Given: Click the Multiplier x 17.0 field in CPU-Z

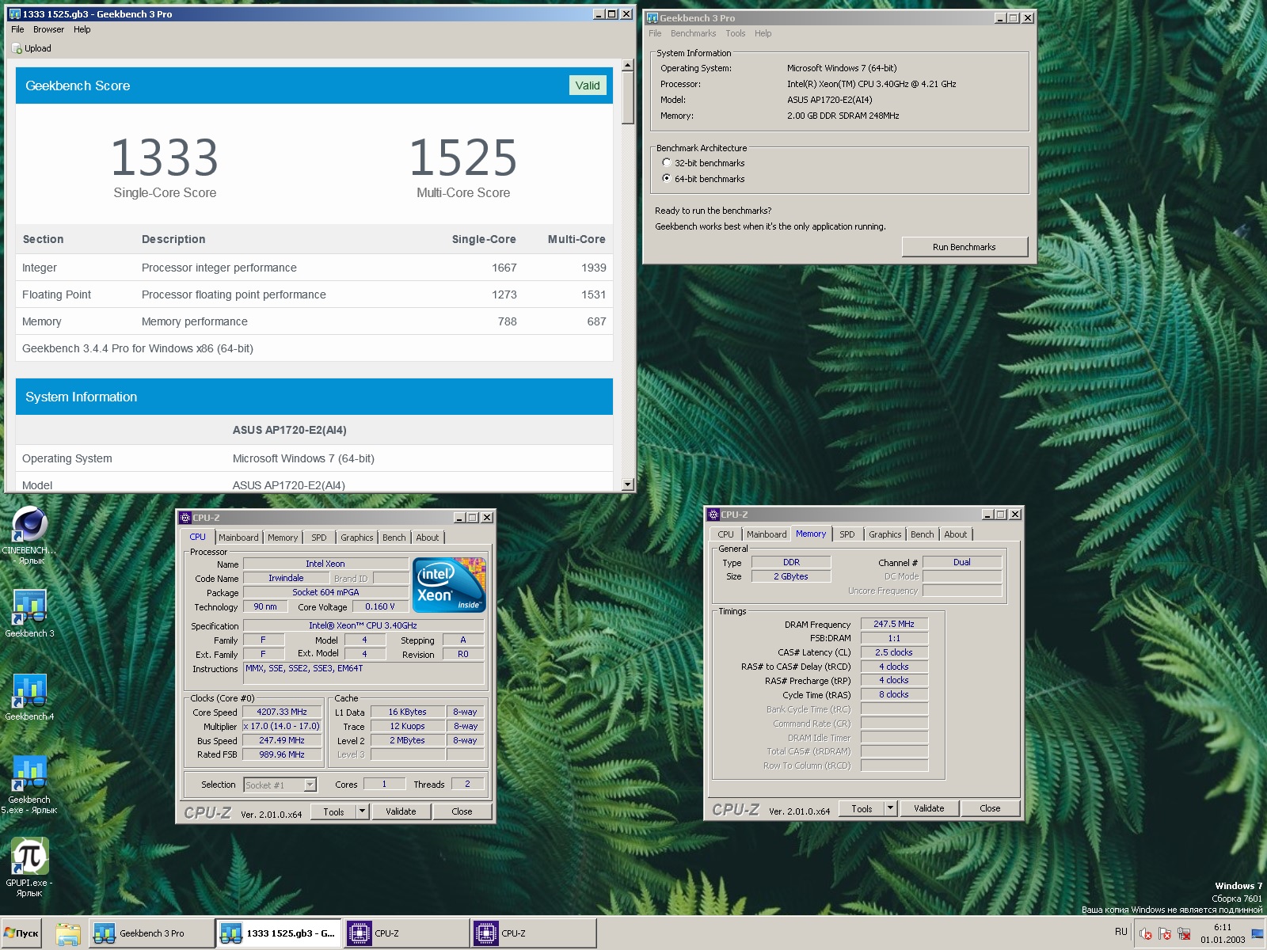Looking at the screenshot, I should pyautogui.click(x=282, y=726).
